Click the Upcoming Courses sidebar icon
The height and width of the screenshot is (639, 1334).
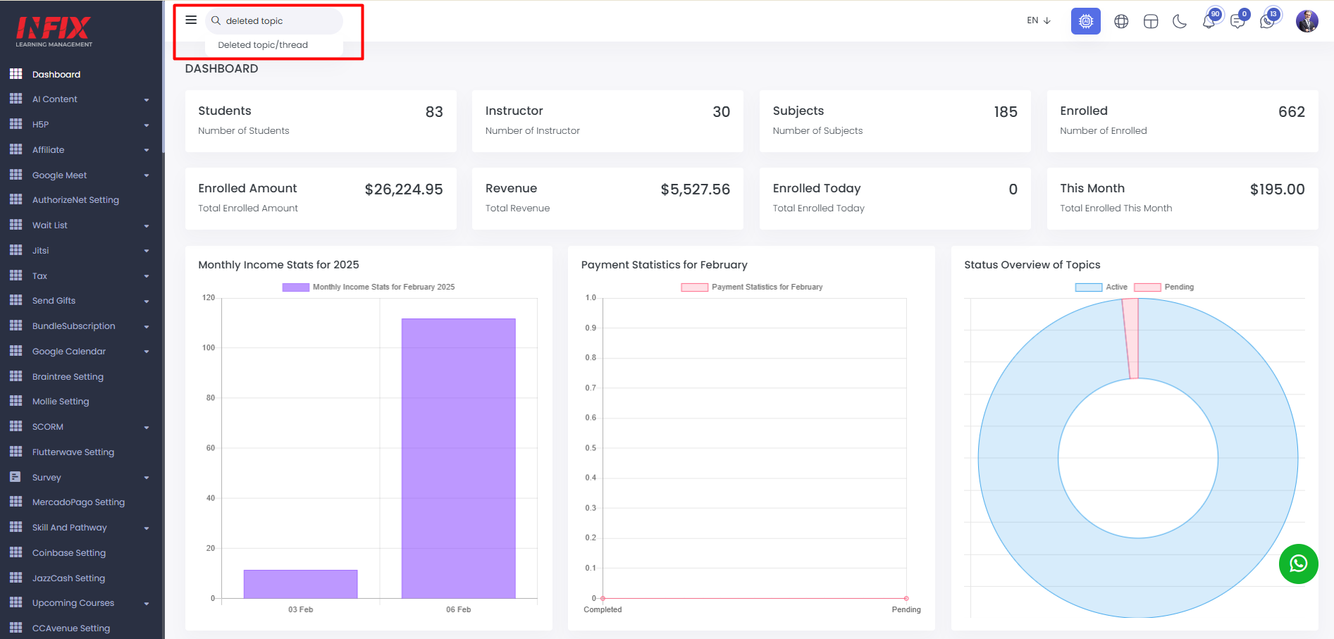click(16, 602)
